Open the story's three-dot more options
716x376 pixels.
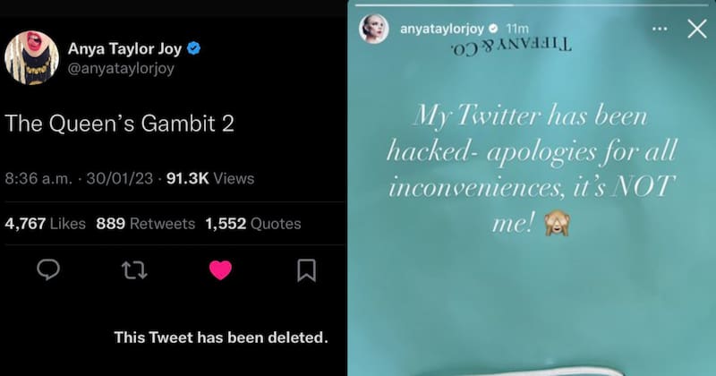tap(660, 29)
